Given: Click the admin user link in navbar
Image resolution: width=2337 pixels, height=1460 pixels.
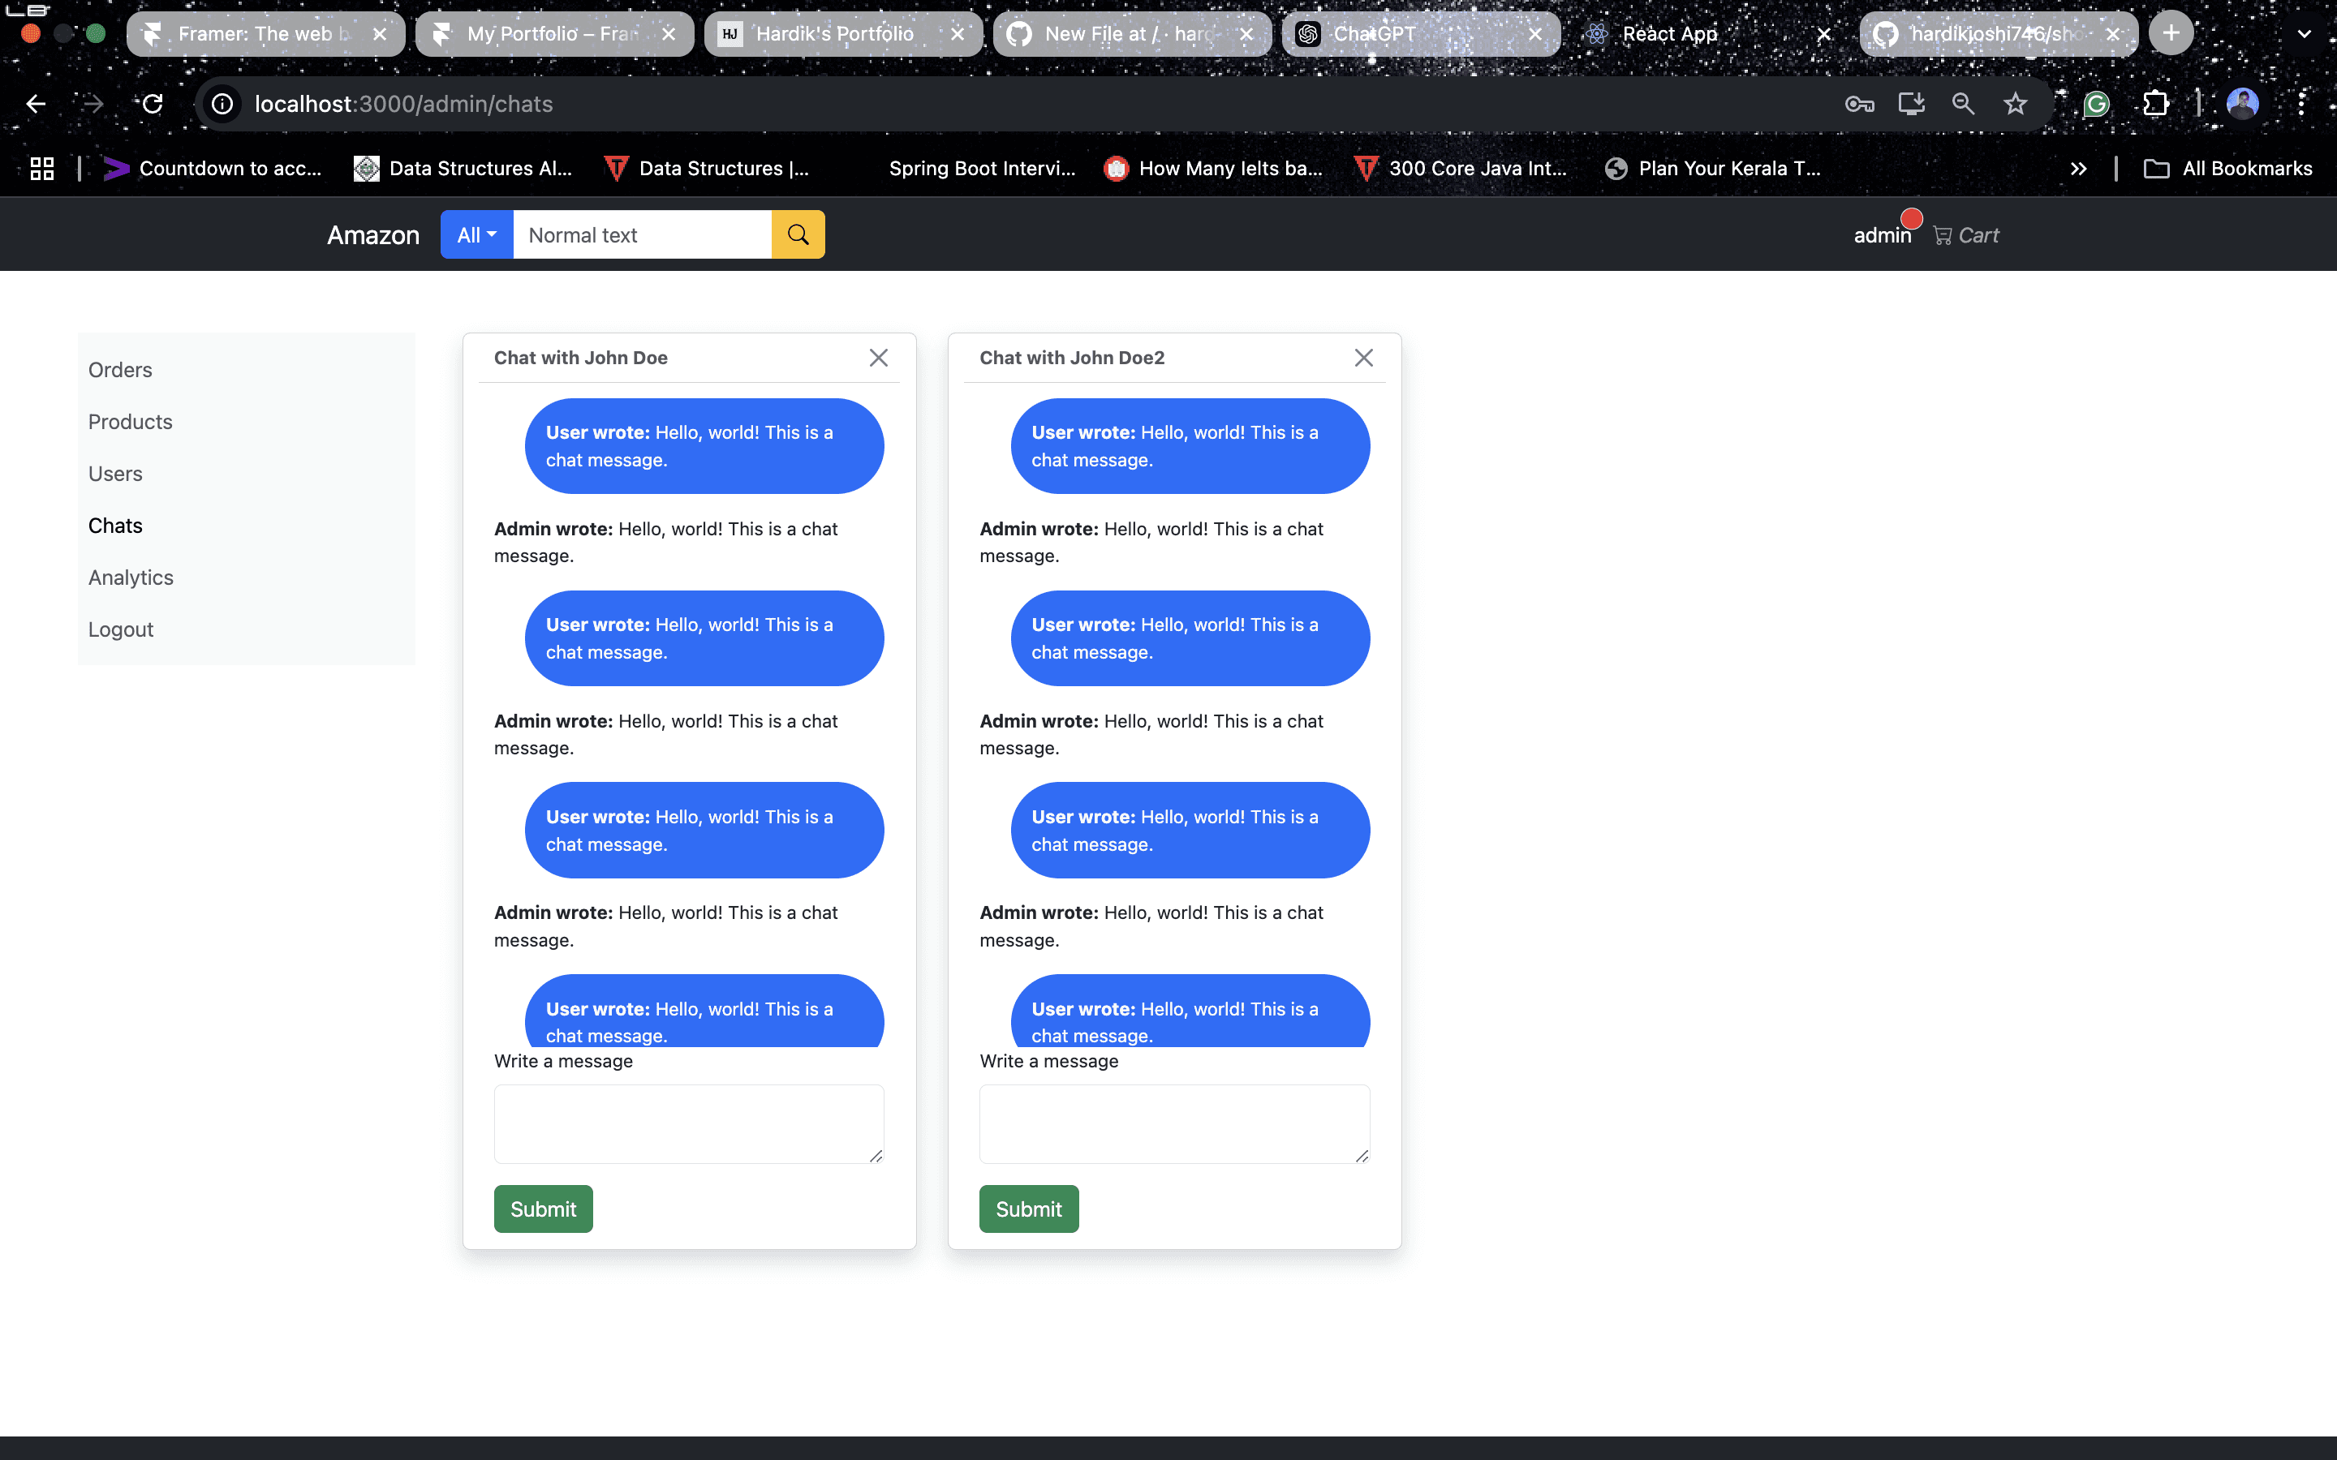Looking at the screenshot, I should click(1881, 235).
